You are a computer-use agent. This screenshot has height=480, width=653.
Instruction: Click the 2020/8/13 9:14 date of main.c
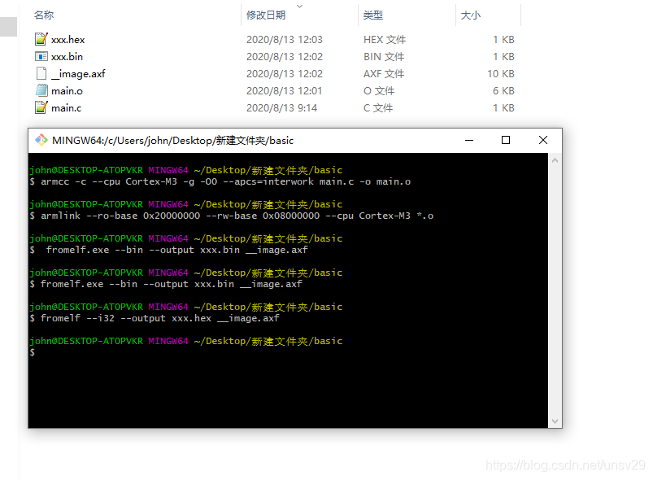(281, 108)
